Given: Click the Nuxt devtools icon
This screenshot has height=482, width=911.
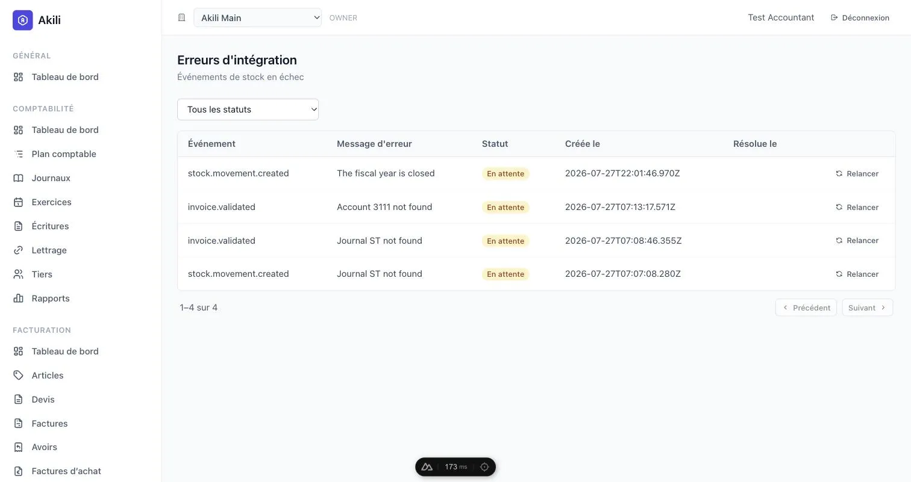Looking at the screenshot, I should pos(427,467).
